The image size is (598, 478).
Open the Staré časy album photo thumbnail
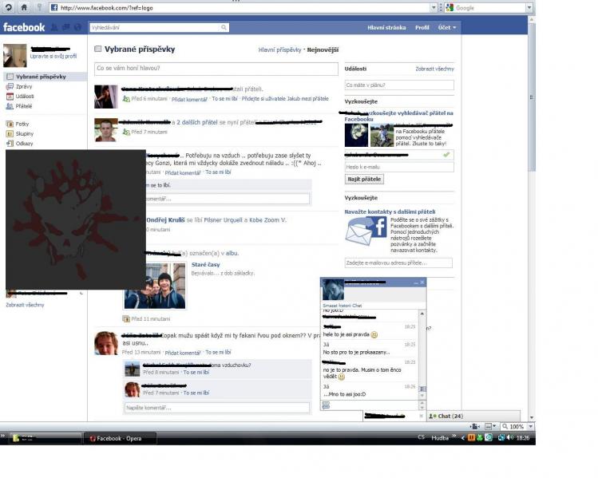(x=155, y=286)
